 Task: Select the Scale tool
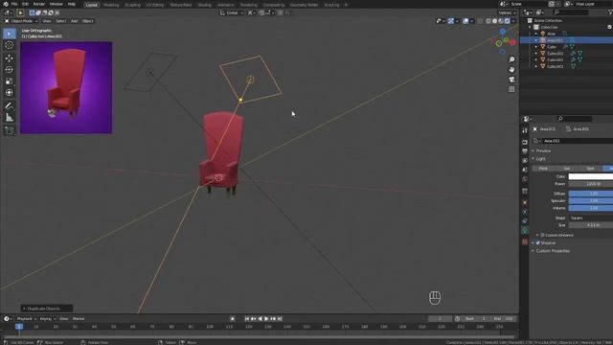coord(9,81)
